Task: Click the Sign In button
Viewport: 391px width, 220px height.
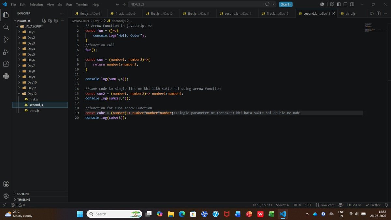Action: pos(286,4)
